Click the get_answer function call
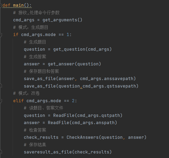Viewport: 169px width, 158px height. [x=60, y=64]
